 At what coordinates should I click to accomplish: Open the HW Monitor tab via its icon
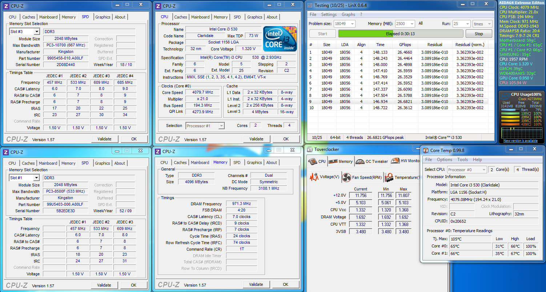point(395,161)
